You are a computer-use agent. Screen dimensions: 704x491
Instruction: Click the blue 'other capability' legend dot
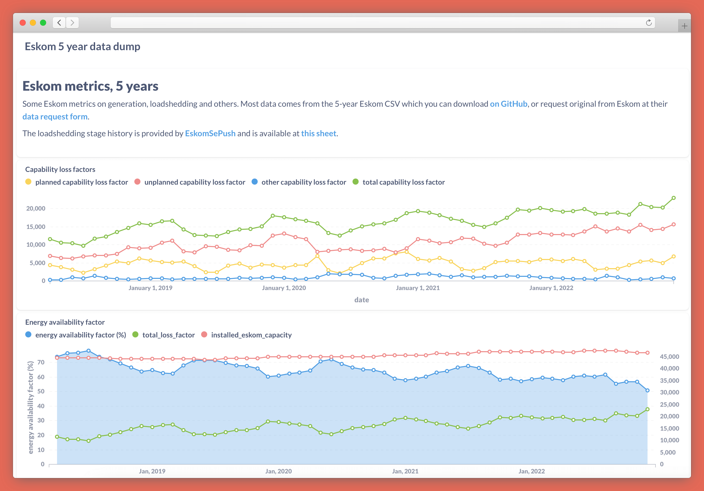254,182
